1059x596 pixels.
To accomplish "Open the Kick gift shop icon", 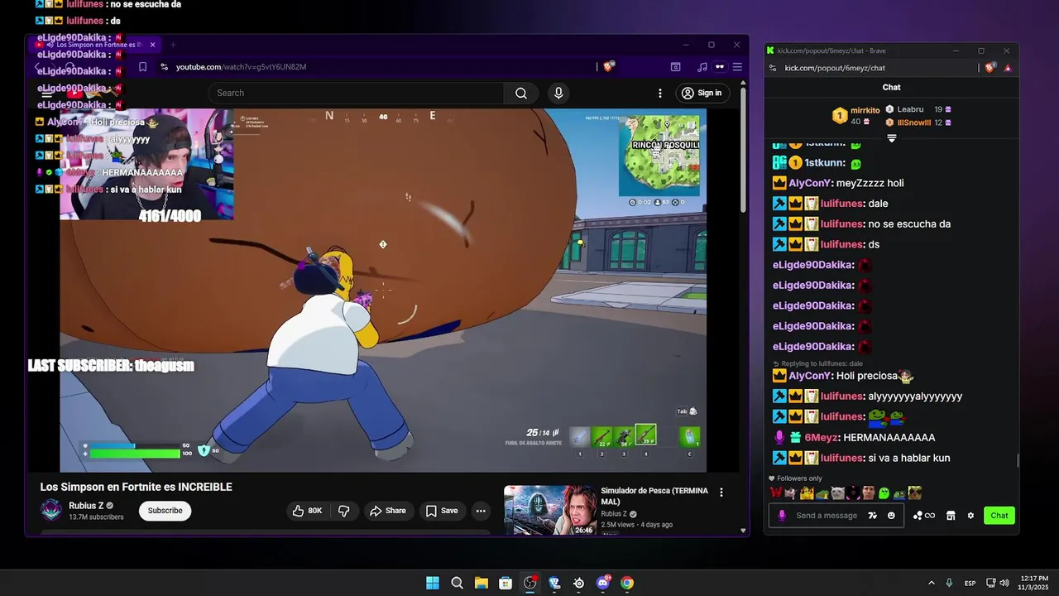I will click(951, 516).
